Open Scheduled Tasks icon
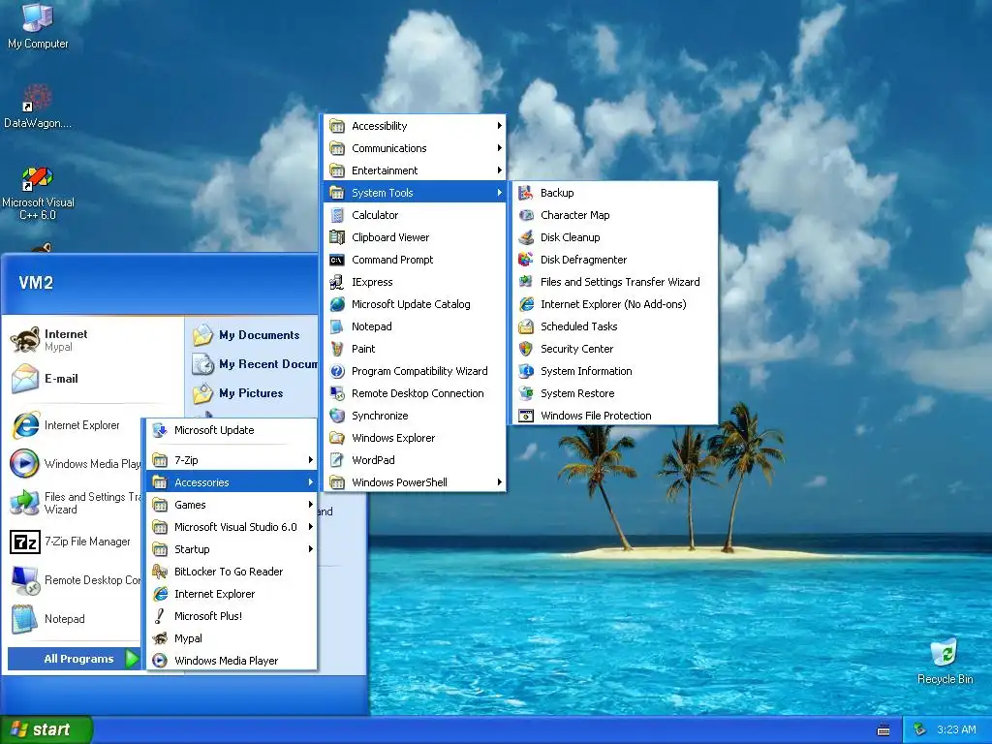992x744 pixels. pyautogui.click(x=526, y=326)
